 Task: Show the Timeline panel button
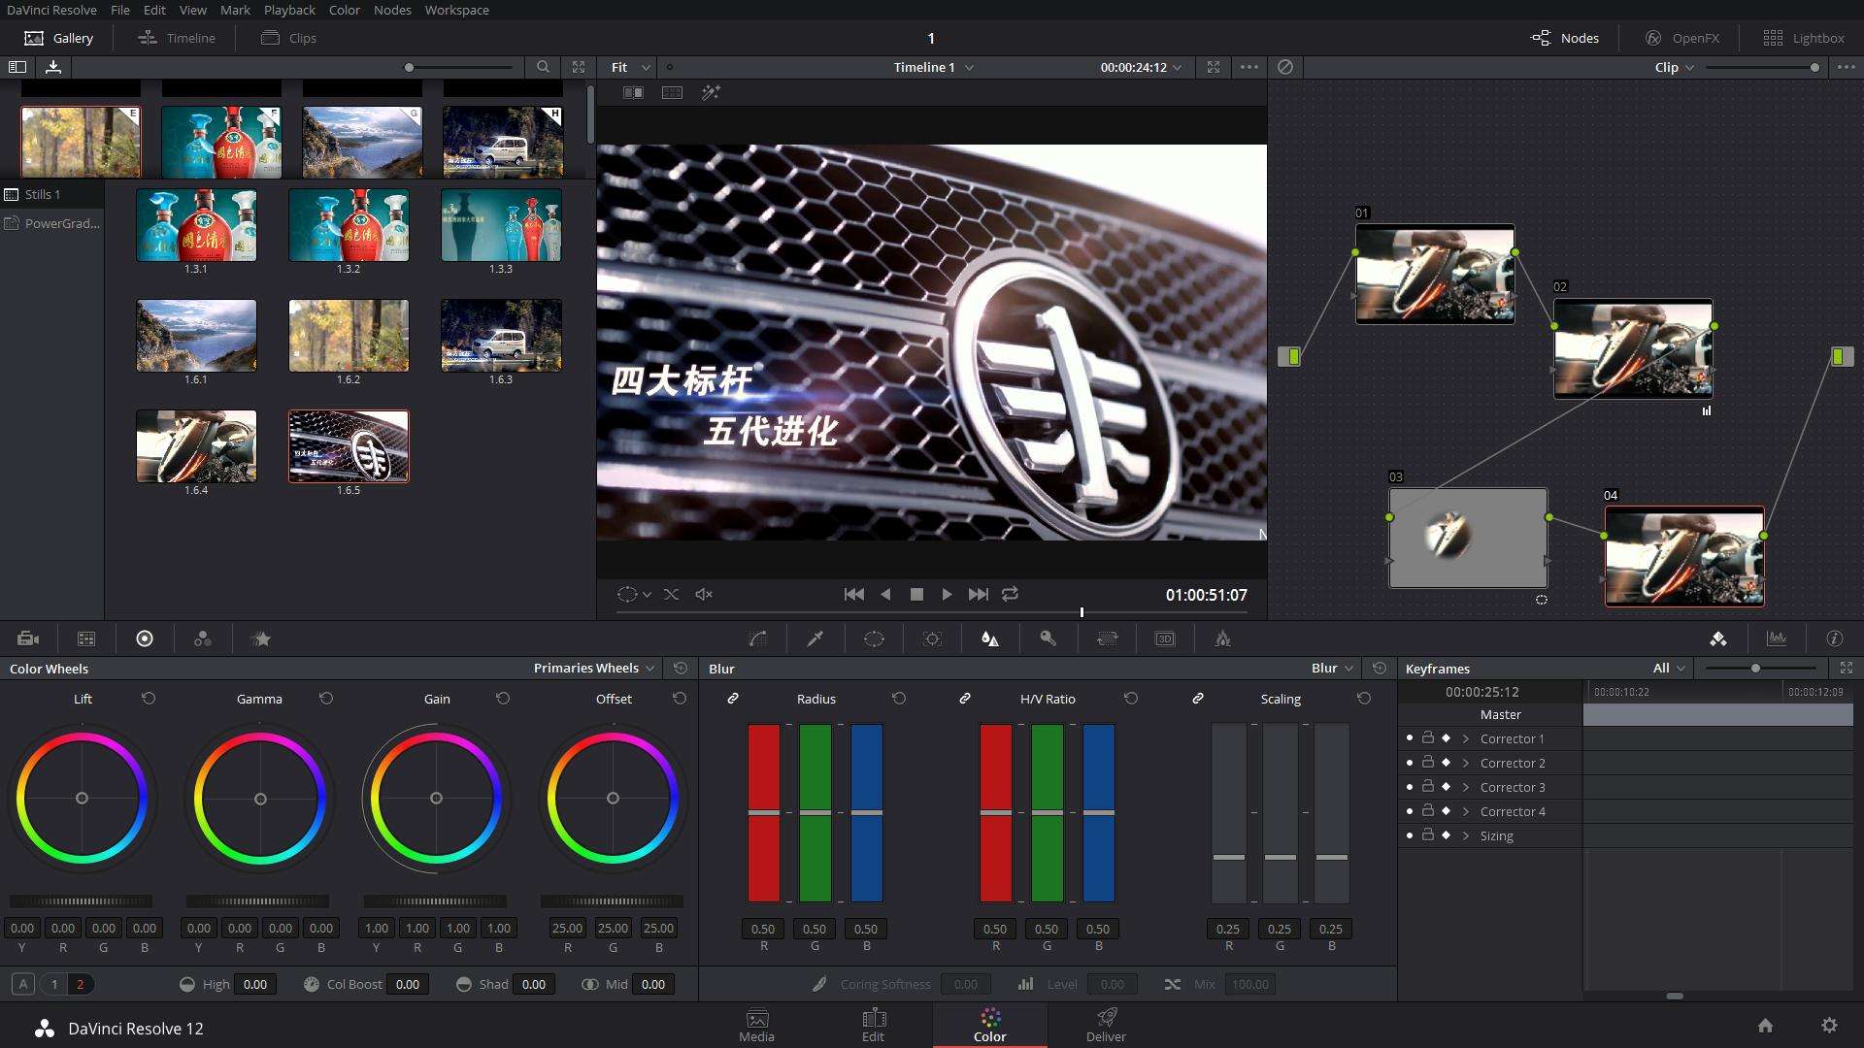click(x=177, y=38)
